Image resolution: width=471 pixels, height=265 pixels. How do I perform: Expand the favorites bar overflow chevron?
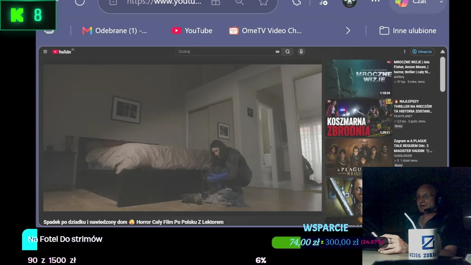(x=348, y=31)
